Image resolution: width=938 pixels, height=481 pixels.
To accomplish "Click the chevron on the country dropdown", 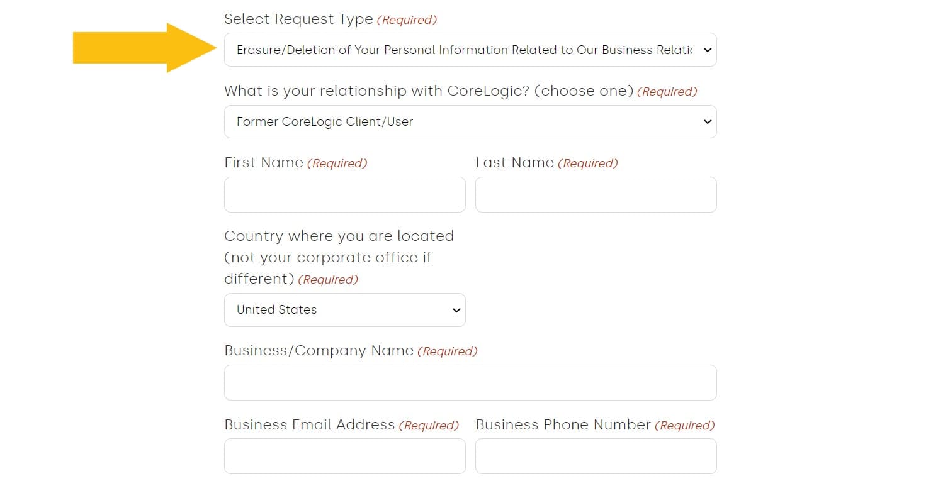I will [x=456, y=310].
